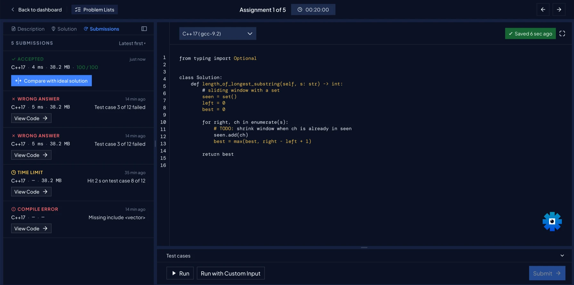Click the Saved 6 sec ago indicator
The image size is (574, 285).
(530, 34)
